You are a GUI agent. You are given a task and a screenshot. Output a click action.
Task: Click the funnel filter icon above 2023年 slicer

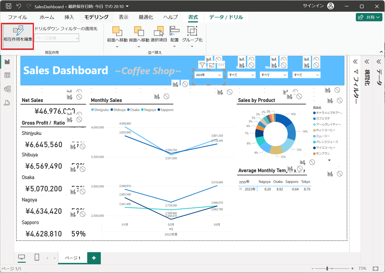click(202, 65)
